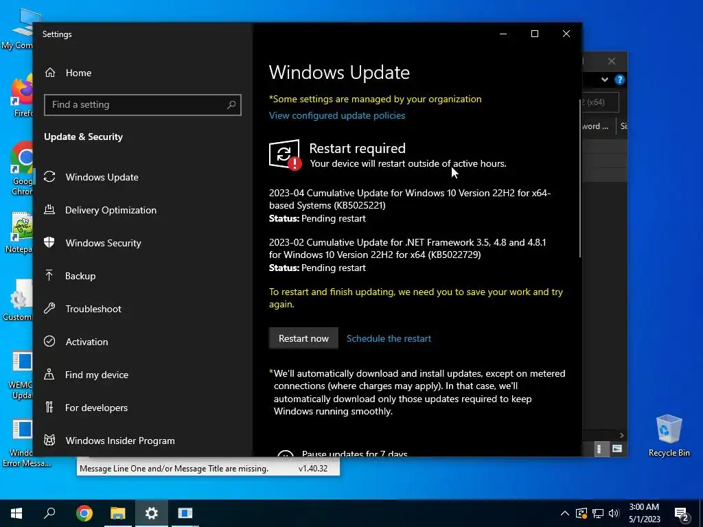Open the Recycle Bin desktop icon

point(669,436)
